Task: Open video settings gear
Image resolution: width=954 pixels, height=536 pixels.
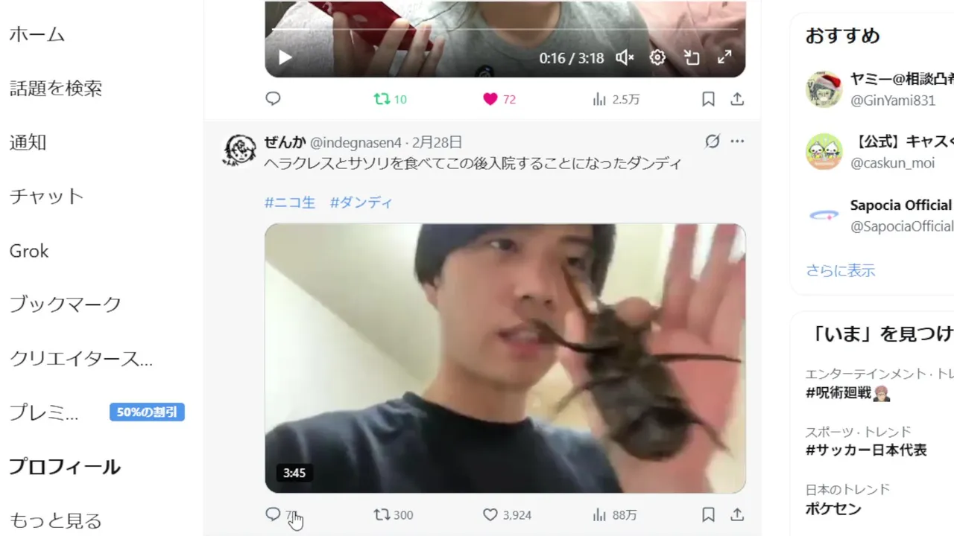Action: 657,57
